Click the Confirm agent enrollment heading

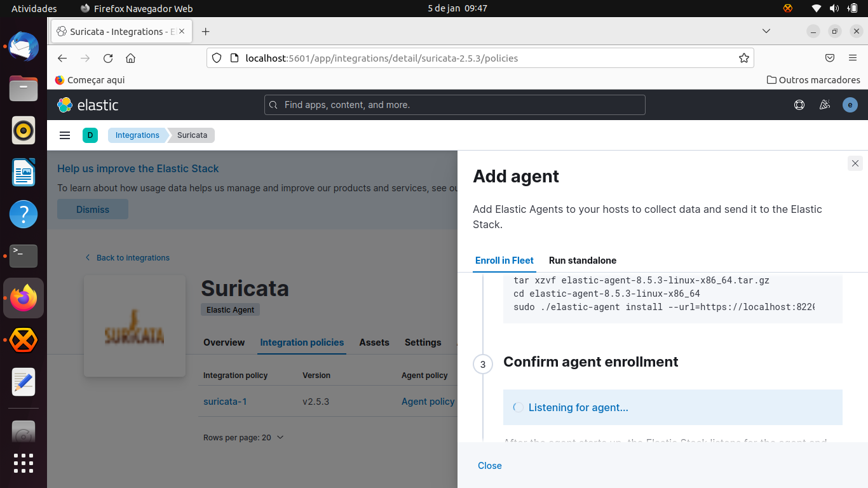coord(591,362)
